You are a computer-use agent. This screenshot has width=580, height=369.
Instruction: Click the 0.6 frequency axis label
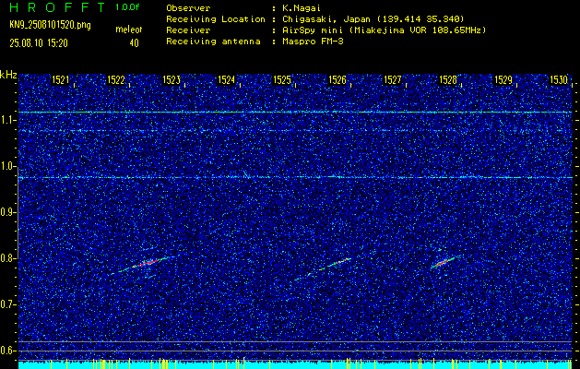7,351
